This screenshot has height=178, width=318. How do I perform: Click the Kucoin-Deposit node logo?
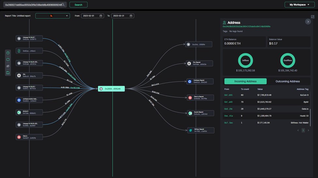(190, 113)
